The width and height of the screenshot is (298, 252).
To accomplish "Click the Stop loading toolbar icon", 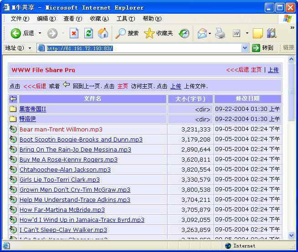I will point(74,33).
